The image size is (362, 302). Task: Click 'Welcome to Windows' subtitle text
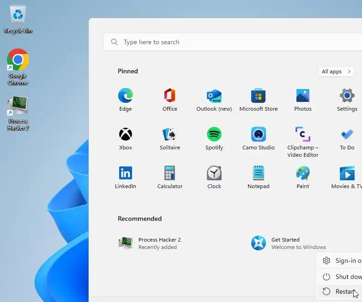[299, 247]
